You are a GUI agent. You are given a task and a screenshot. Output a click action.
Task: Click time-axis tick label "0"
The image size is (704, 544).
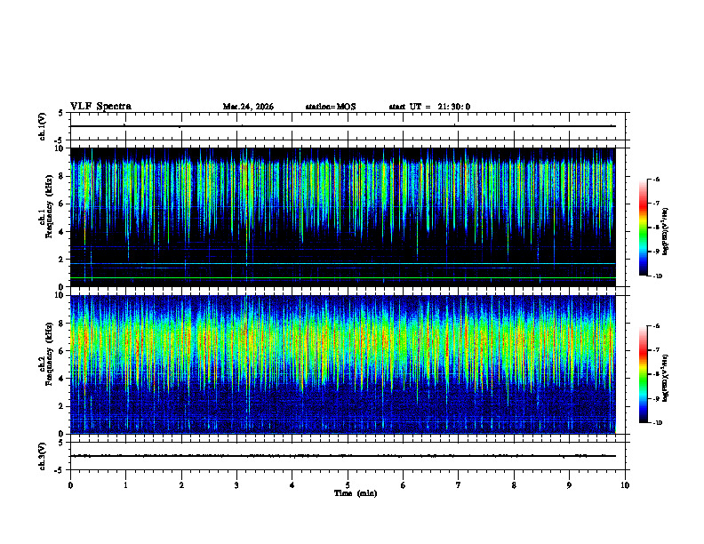pyautogui.click(x=70, y=484)
